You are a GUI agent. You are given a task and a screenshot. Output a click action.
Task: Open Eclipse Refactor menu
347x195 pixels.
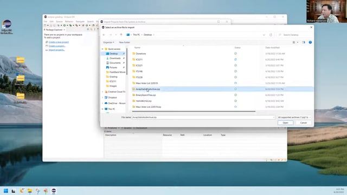(69, 22)
